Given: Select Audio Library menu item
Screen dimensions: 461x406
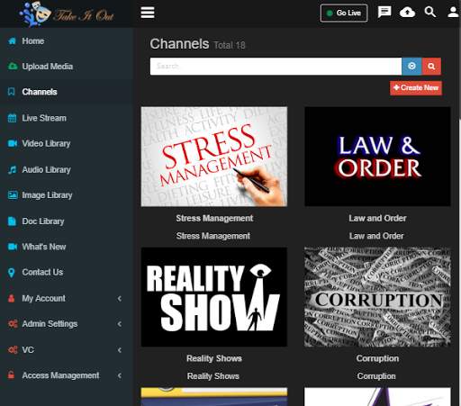Looking at the screenshot, I should 67,169.
